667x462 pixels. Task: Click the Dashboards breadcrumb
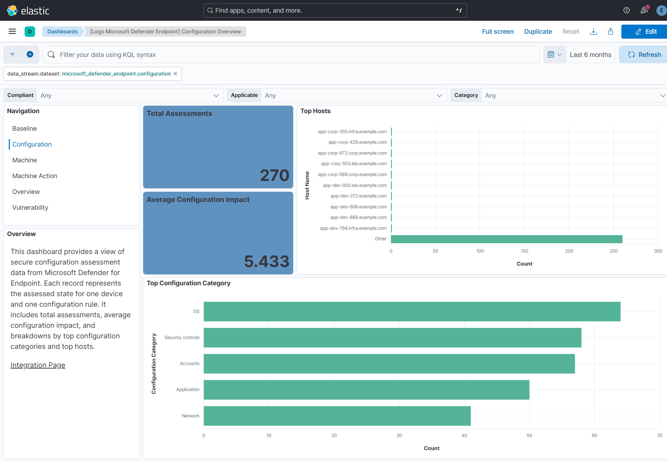62,32
